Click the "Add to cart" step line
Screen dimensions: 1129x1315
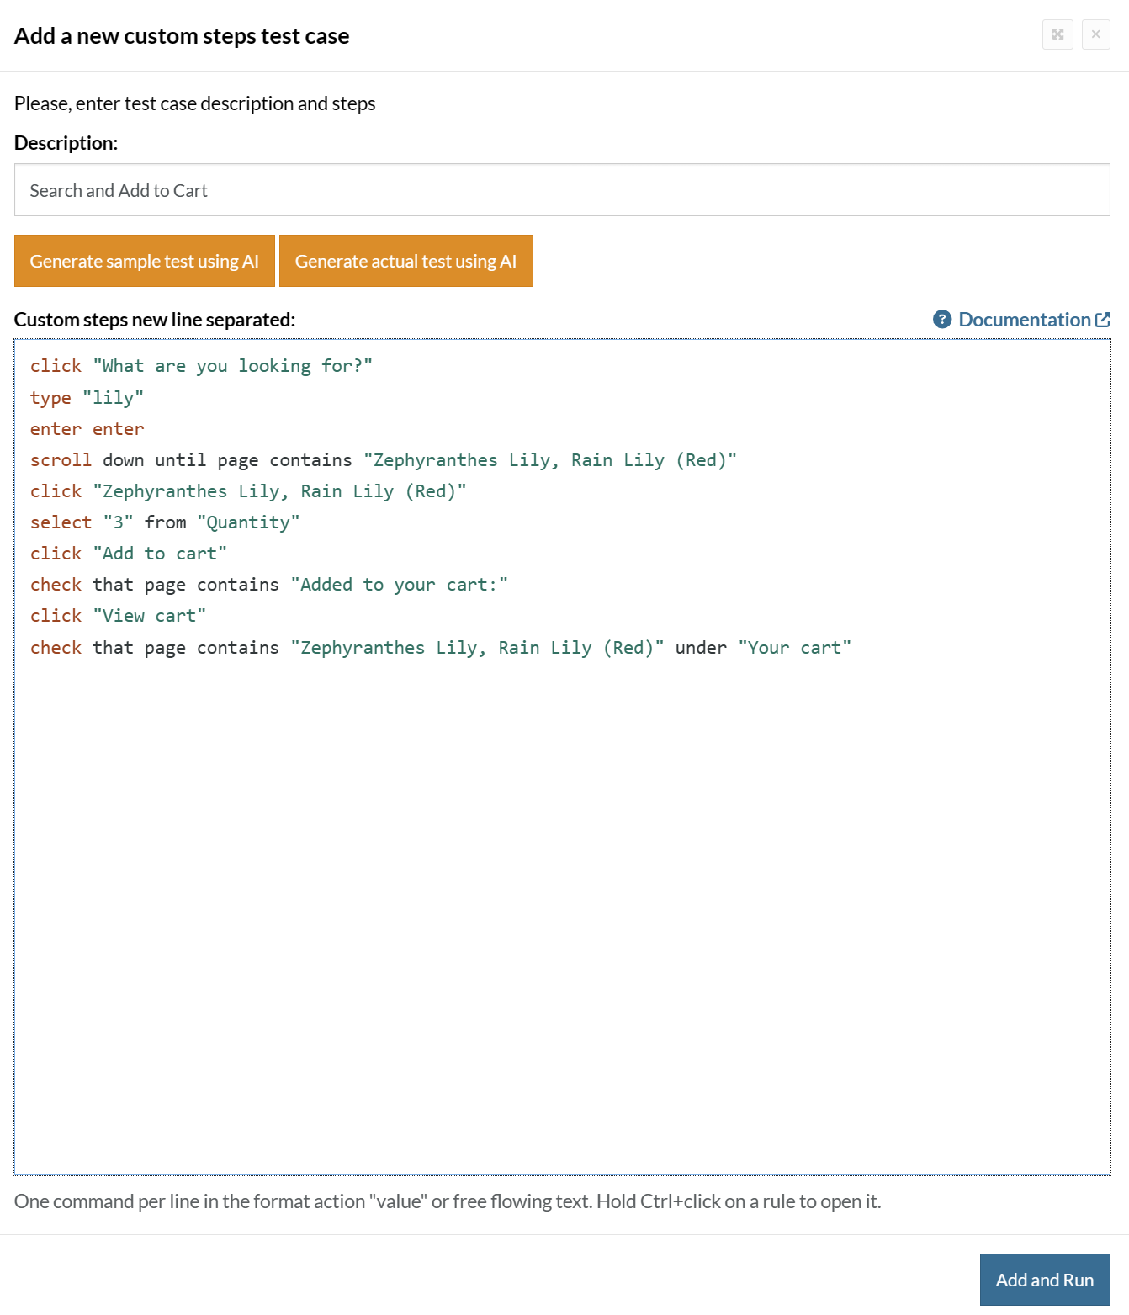click(x=129, y=554)
